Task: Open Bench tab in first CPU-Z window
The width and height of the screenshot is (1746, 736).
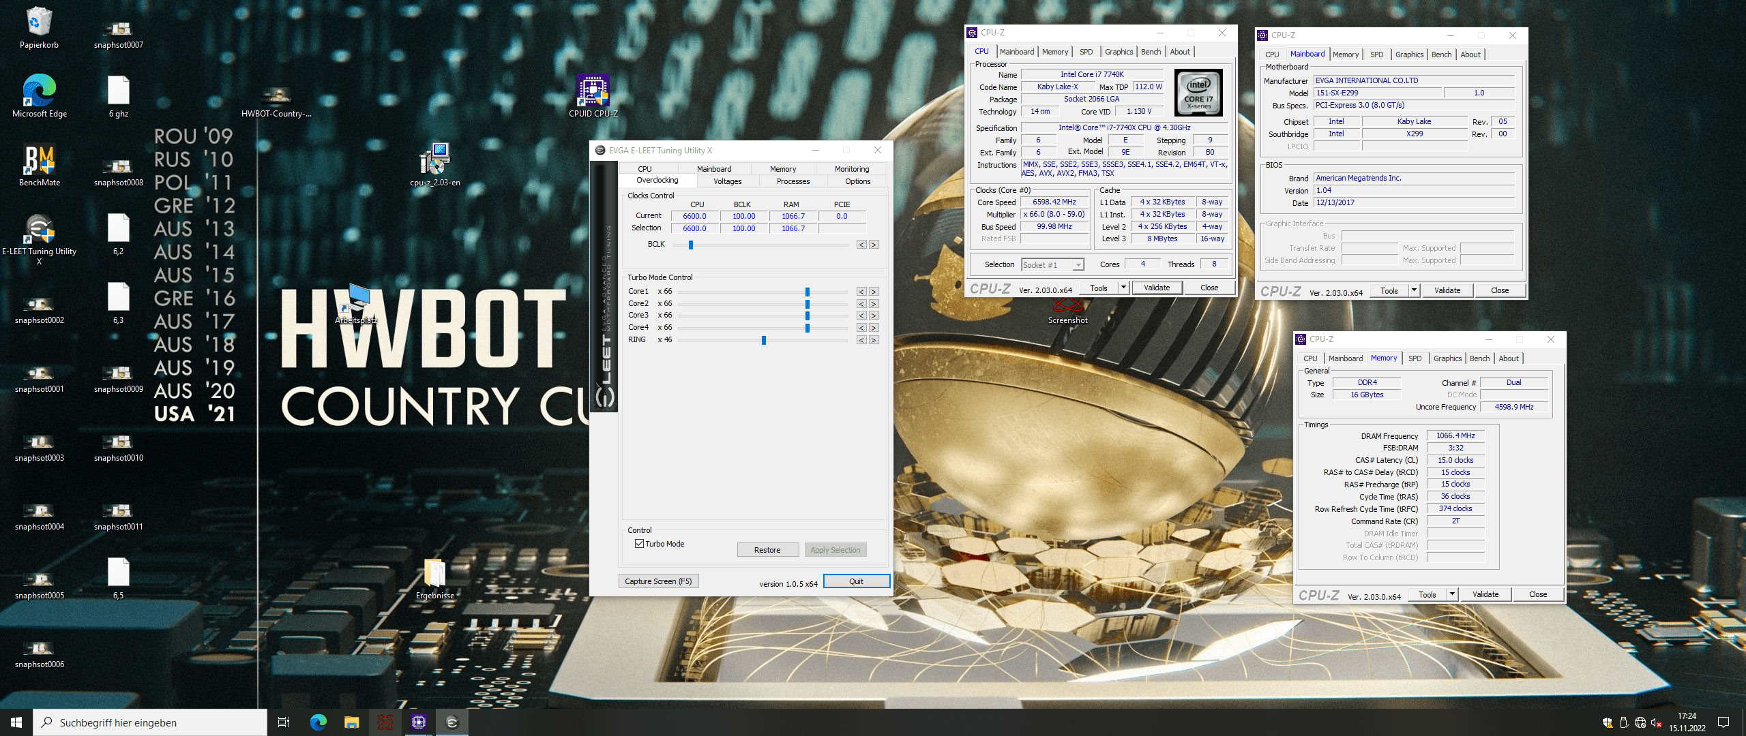Action: [1151, 52]
